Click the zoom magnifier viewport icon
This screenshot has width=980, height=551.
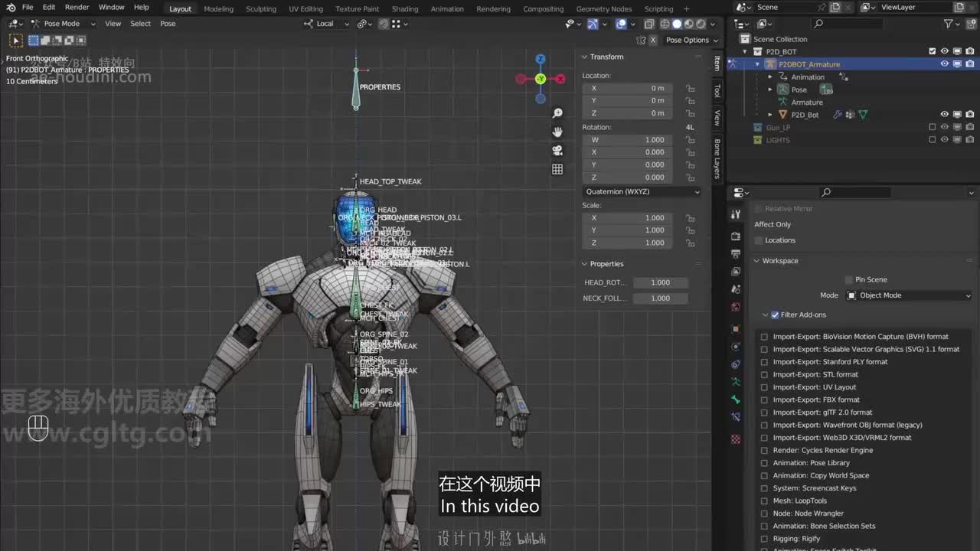click(557, 113)
